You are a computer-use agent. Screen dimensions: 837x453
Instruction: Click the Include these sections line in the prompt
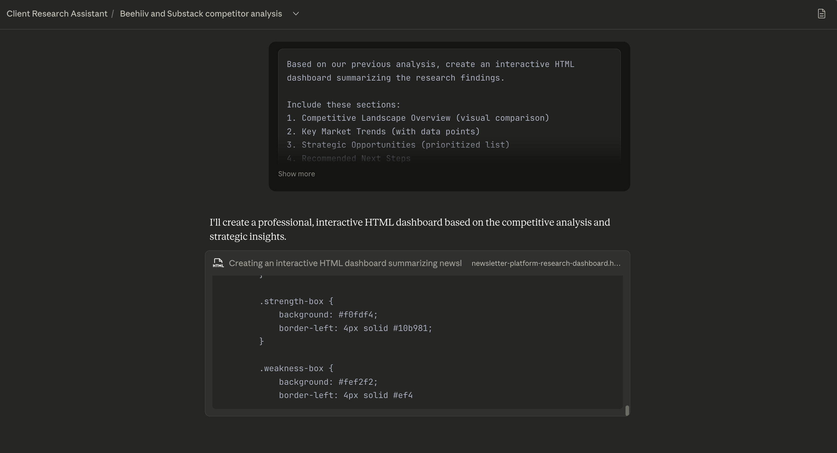coord(343,105)
